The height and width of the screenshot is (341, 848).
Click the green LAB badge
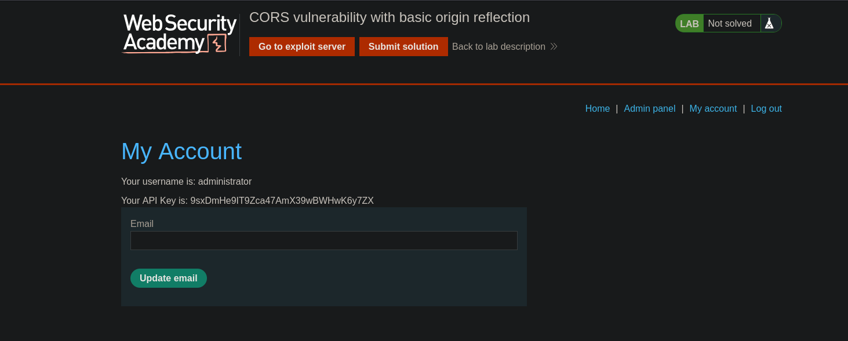pyautogui.click(x=689, y=24)
